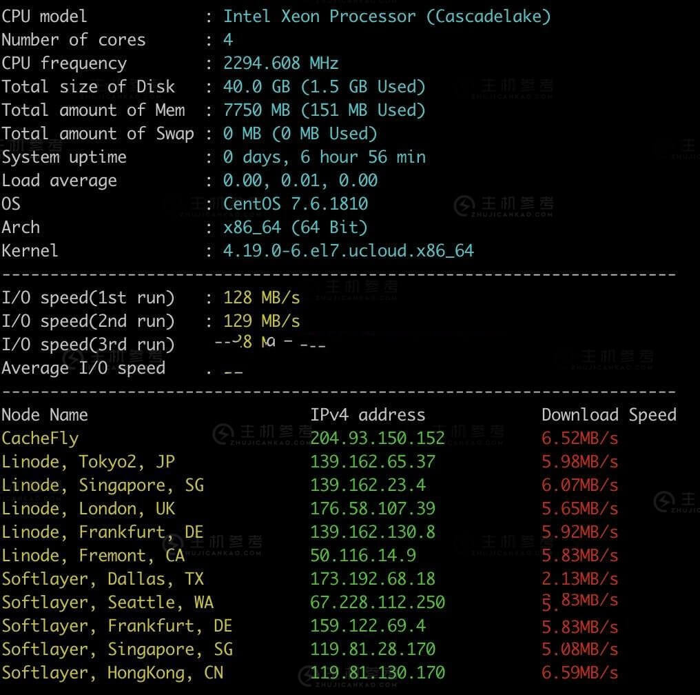Viewport: 700px width, 695px height.
Task: Click the CacheFly node name
Action: coord(40,439)
